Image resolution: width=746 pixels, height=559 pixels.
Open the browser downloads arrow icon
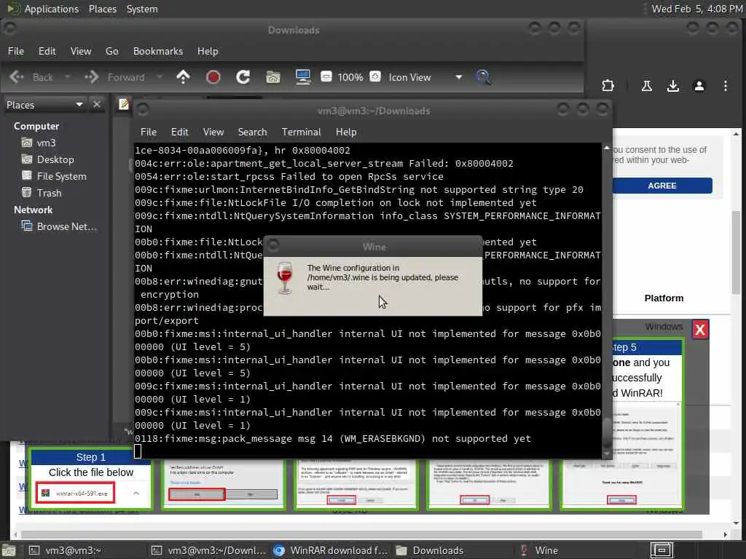coord(672,86)
